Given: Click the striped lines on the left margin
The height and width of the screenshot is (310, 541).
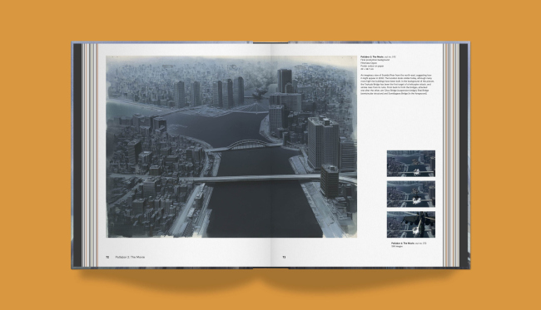Looking at the screenshot, I should (x=90, y=155).
